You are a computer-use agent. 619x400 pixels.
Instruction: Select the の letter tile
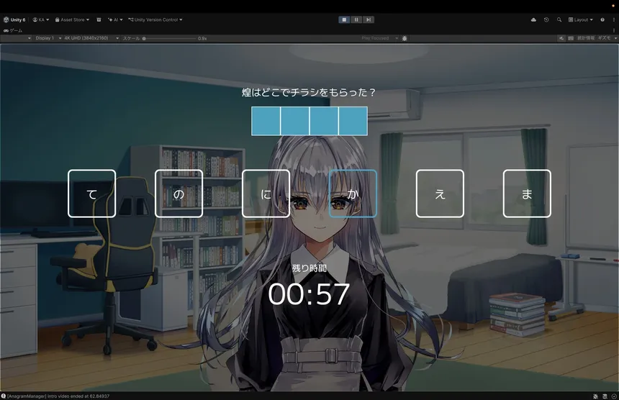click(x=179, y=194)
